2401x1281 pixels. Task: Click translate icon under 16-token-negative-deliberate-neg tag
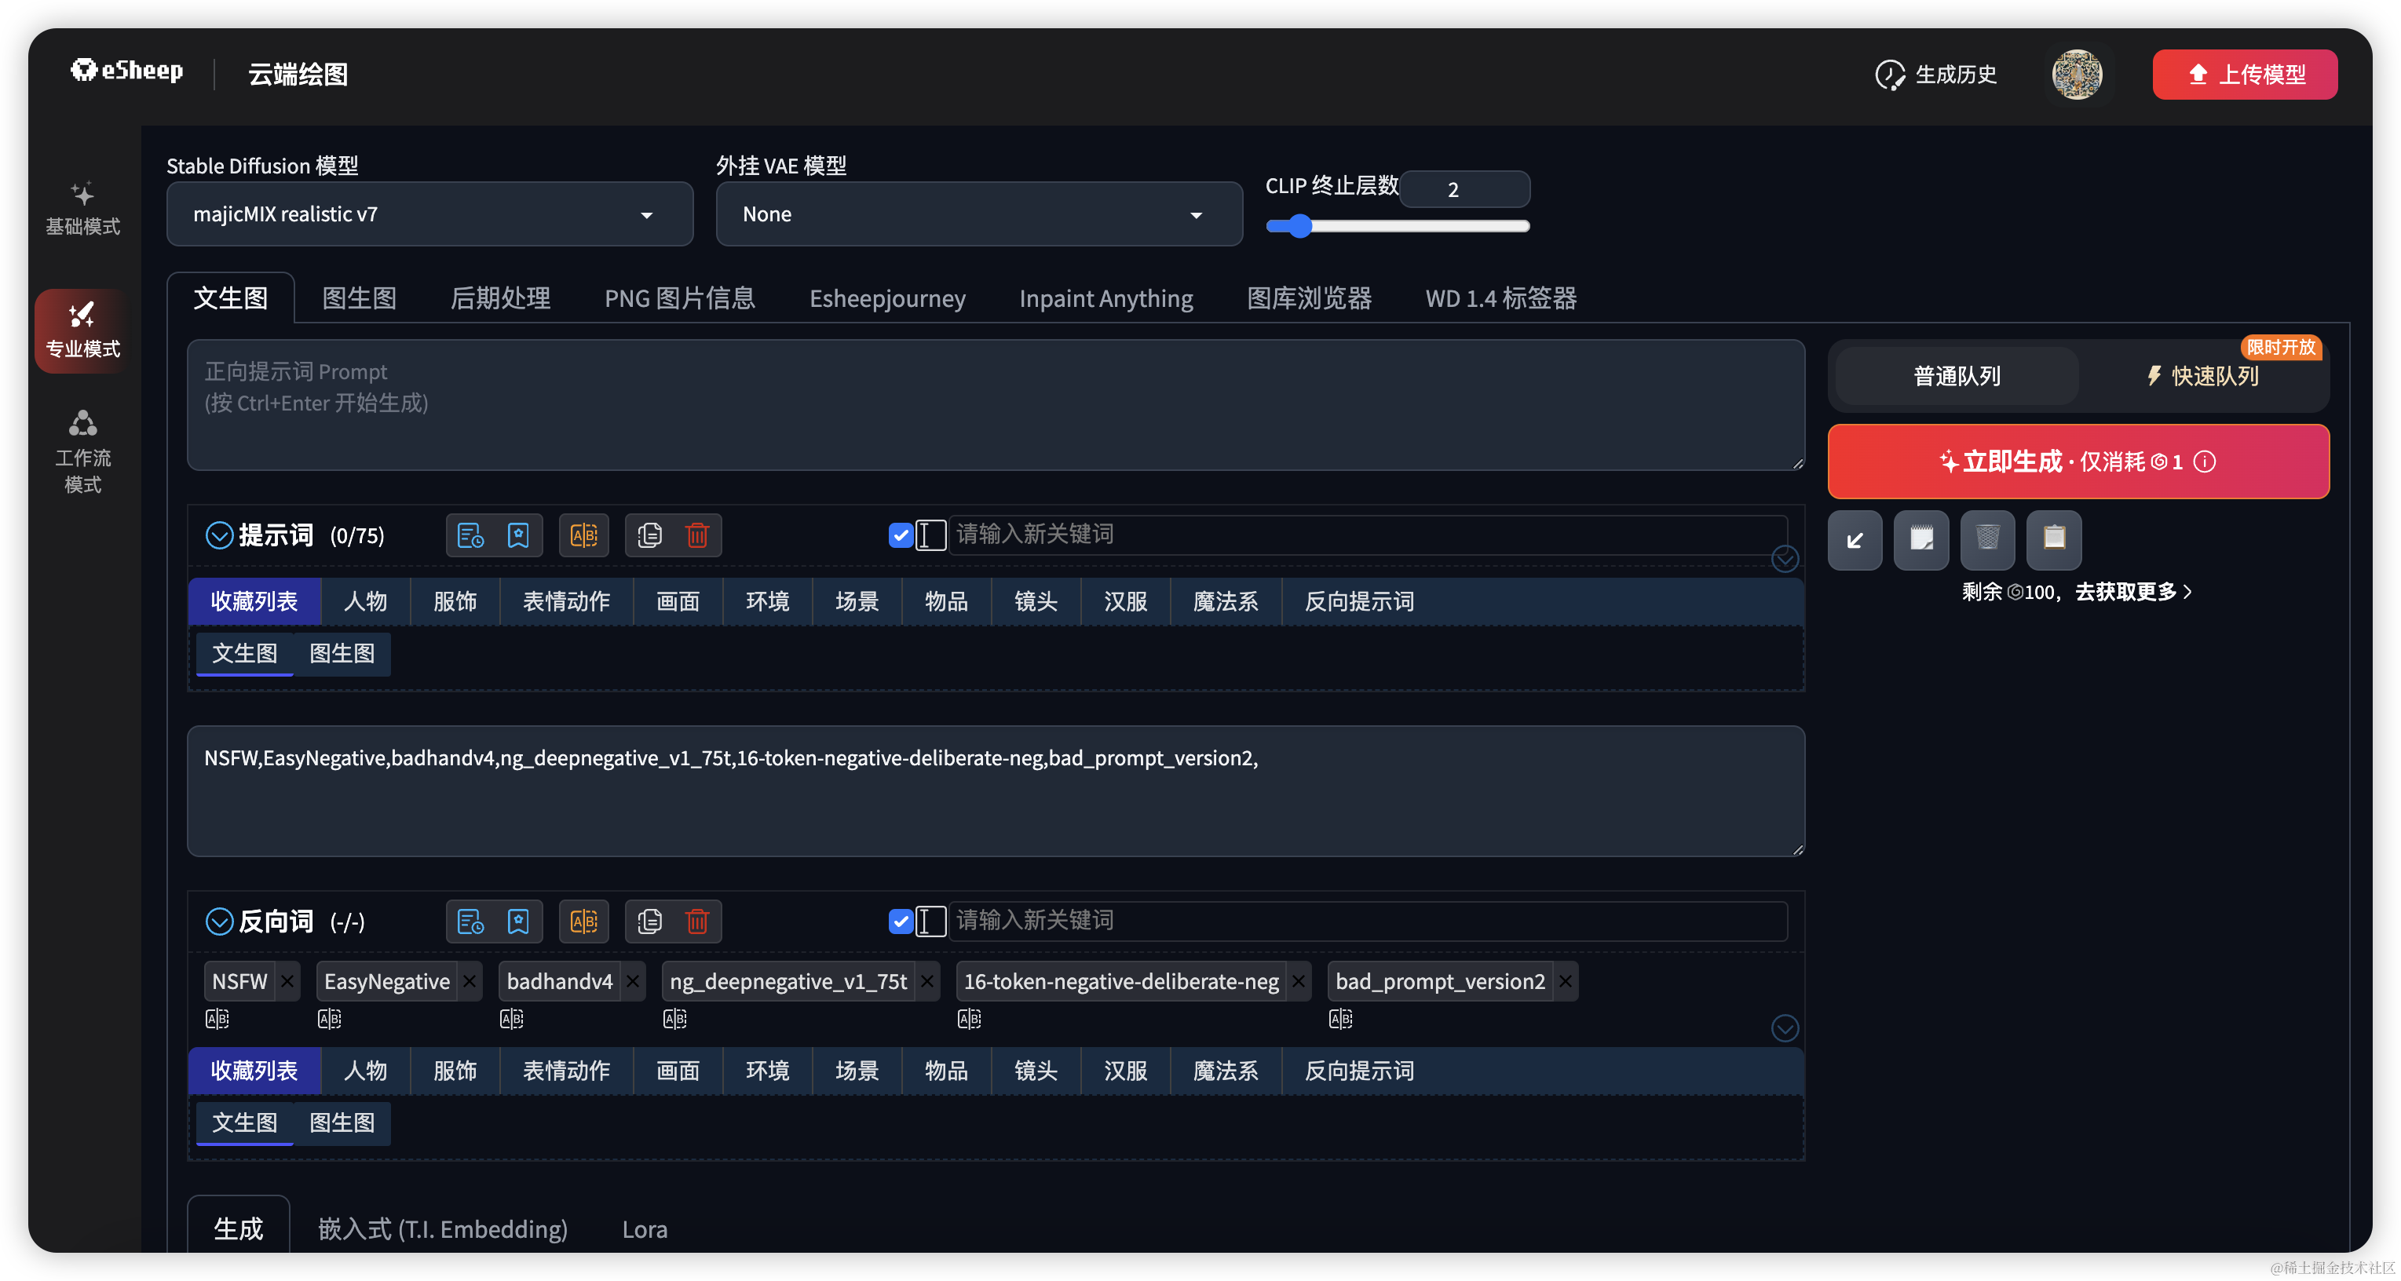pos(970,1019)
